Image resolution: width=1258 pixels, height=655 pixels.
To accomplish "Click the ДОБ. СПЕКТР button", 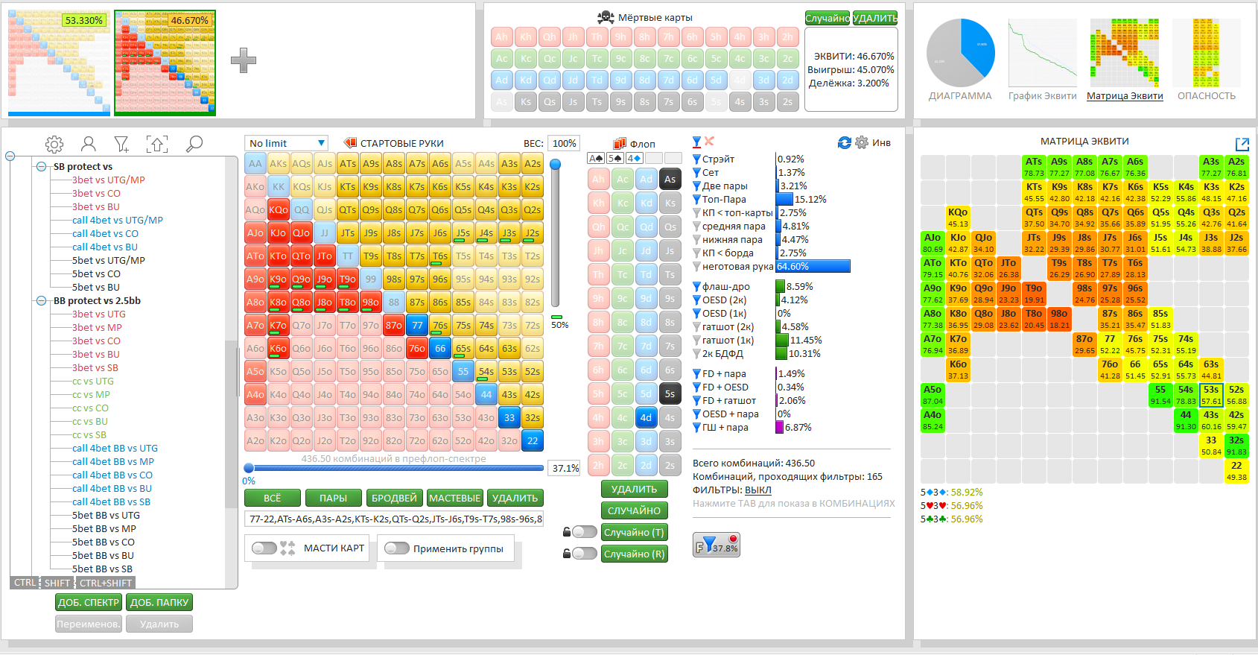I will point(89,602).
